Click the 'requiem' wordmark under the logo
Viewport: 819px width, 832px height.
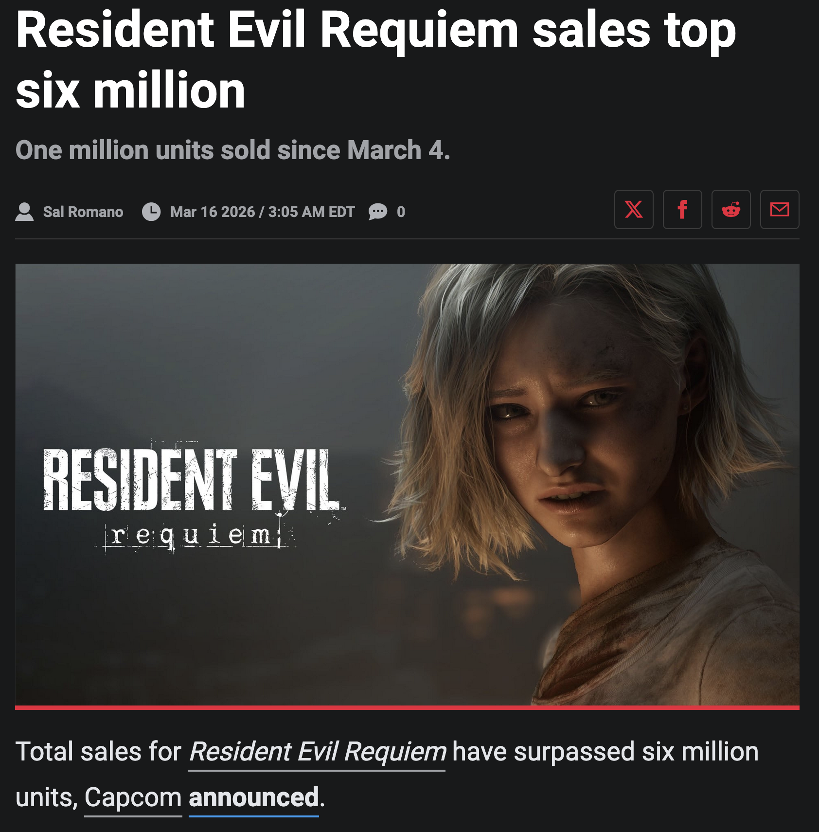[x=196, y=536]
